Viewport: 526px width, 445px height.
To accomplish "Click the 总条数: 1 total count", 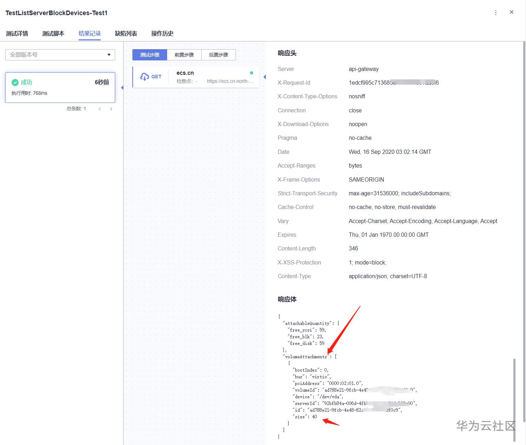I will (76, 109).
